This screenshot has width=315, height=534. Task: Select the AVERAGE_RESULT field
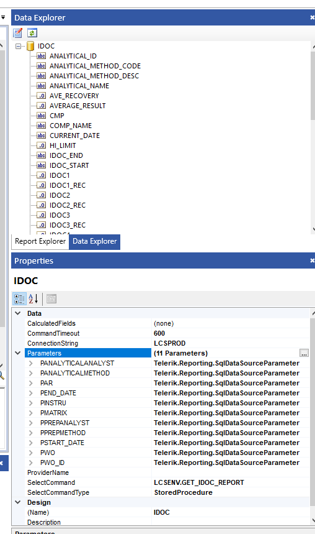[78, 106]
